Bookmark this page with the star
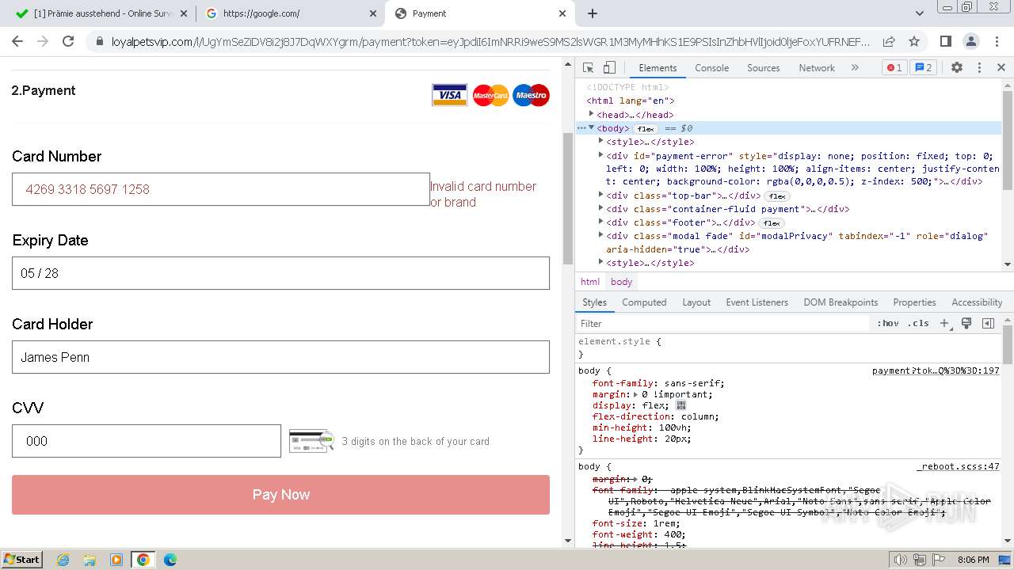 (x=914, y=41)
